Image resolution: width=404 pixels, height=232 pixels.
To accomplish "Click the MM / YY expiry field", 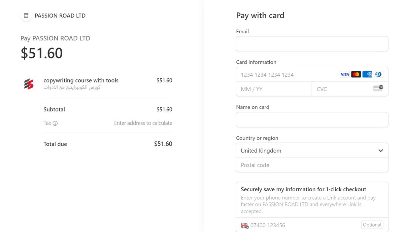I will 273,89.
